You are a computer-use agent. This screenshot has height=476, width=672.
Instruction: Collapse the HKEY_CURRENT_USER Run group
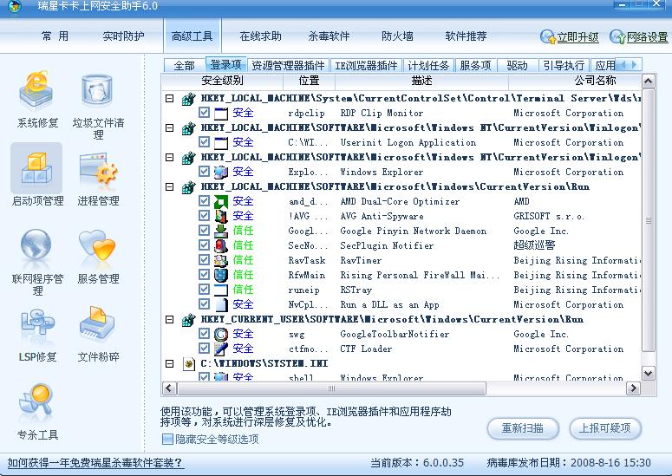[x=170, y=319]
